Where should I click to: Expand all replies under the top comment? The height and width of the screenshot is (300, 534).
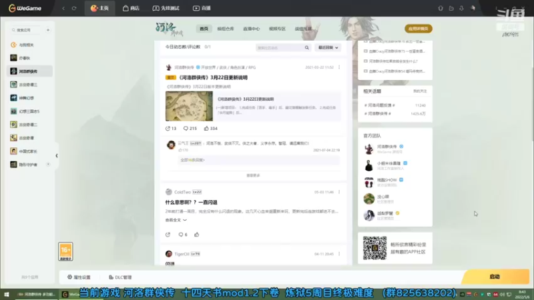[192, 160]
